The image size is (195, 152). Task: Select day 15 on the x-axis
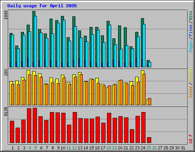pos(91,148)
